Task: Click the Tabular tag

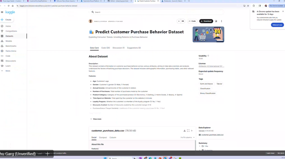Action: pyautogui.click(x=219, y=84)
